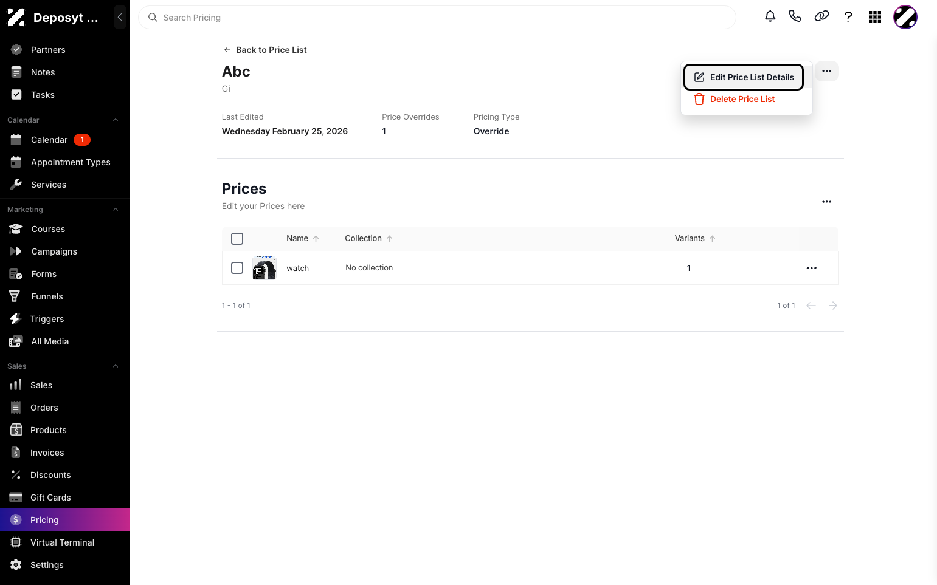The width and height of the screenshot is (937, 585).
Task: Open the watch row actions menu
Action: (812, 268)
